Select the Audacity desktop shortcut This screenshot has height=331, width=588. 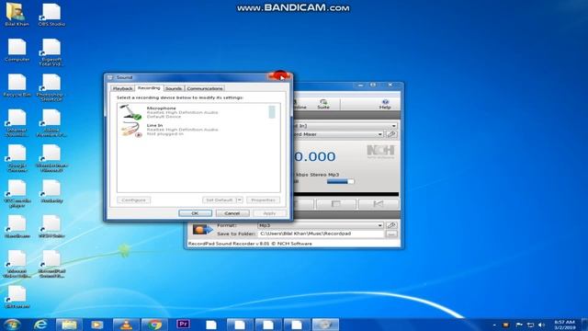[x=51, y=191]
